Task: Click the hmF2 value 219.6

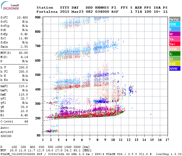Action: [x=23, y=86]
